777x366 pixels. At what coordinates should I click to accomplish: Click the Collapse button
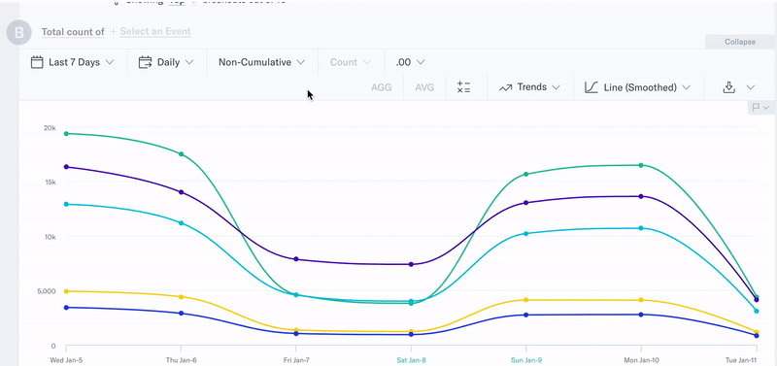point(740,42)
